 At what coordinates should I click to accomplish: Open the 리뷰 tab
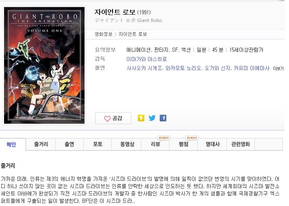pyautogui.click(x=155, y=145)
